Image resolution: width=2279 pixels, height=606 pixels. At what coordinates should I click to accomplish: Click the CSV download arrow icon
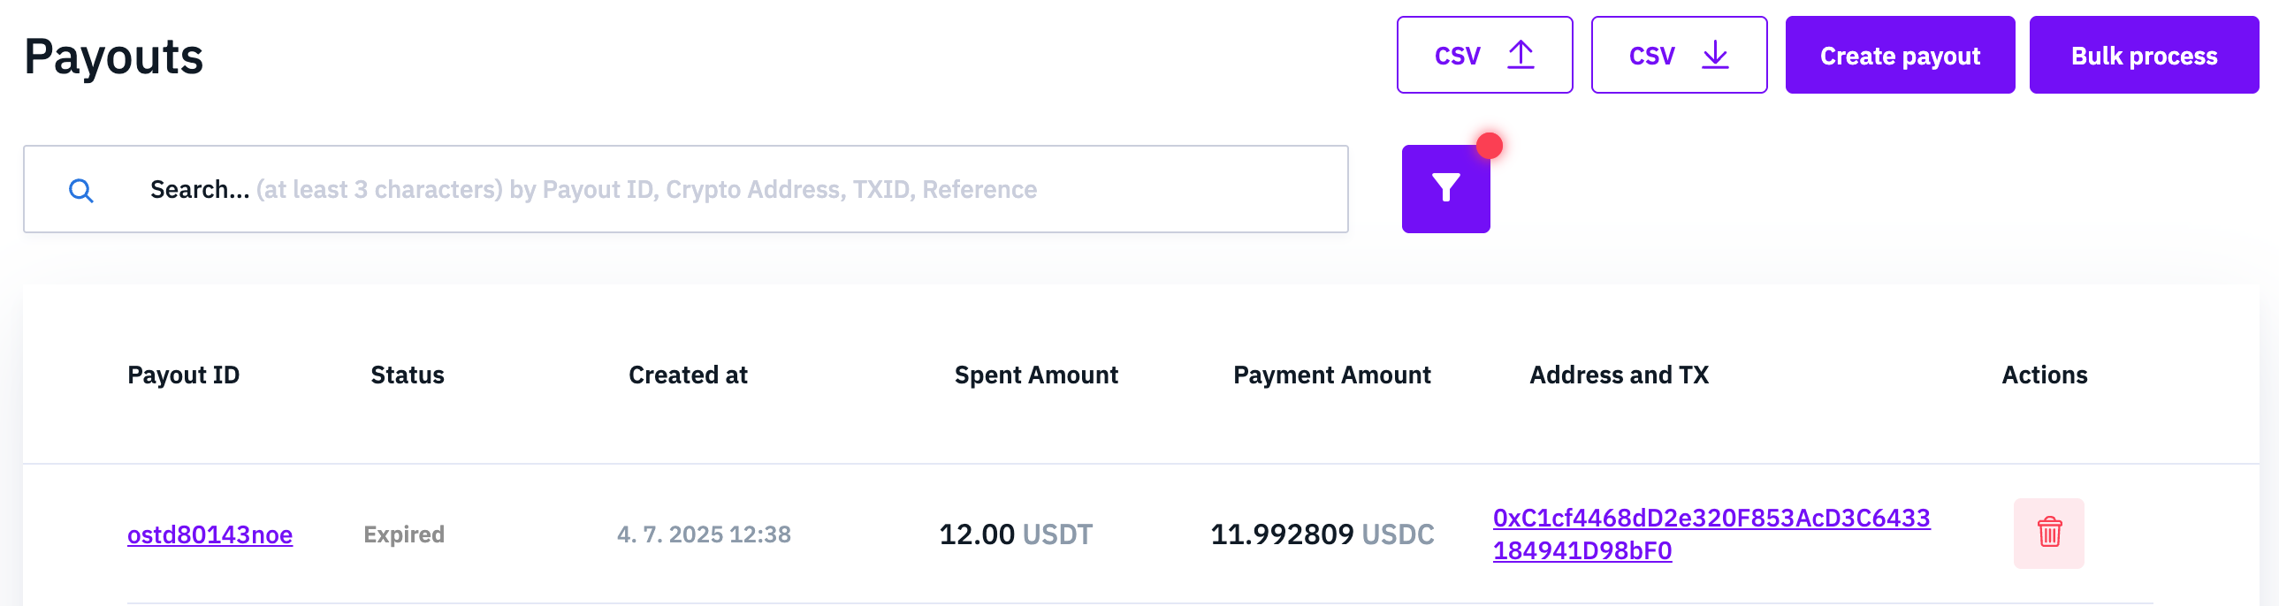coord(1715,55)
